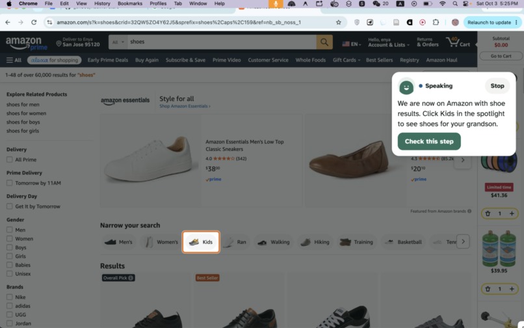Click the Chrome back arrow
Screen dimensions: 524x328
tap(8, 22)
